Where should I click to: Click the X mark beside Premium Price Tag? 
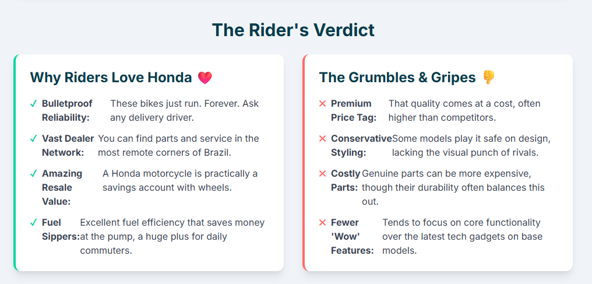(x=323, y=104)
